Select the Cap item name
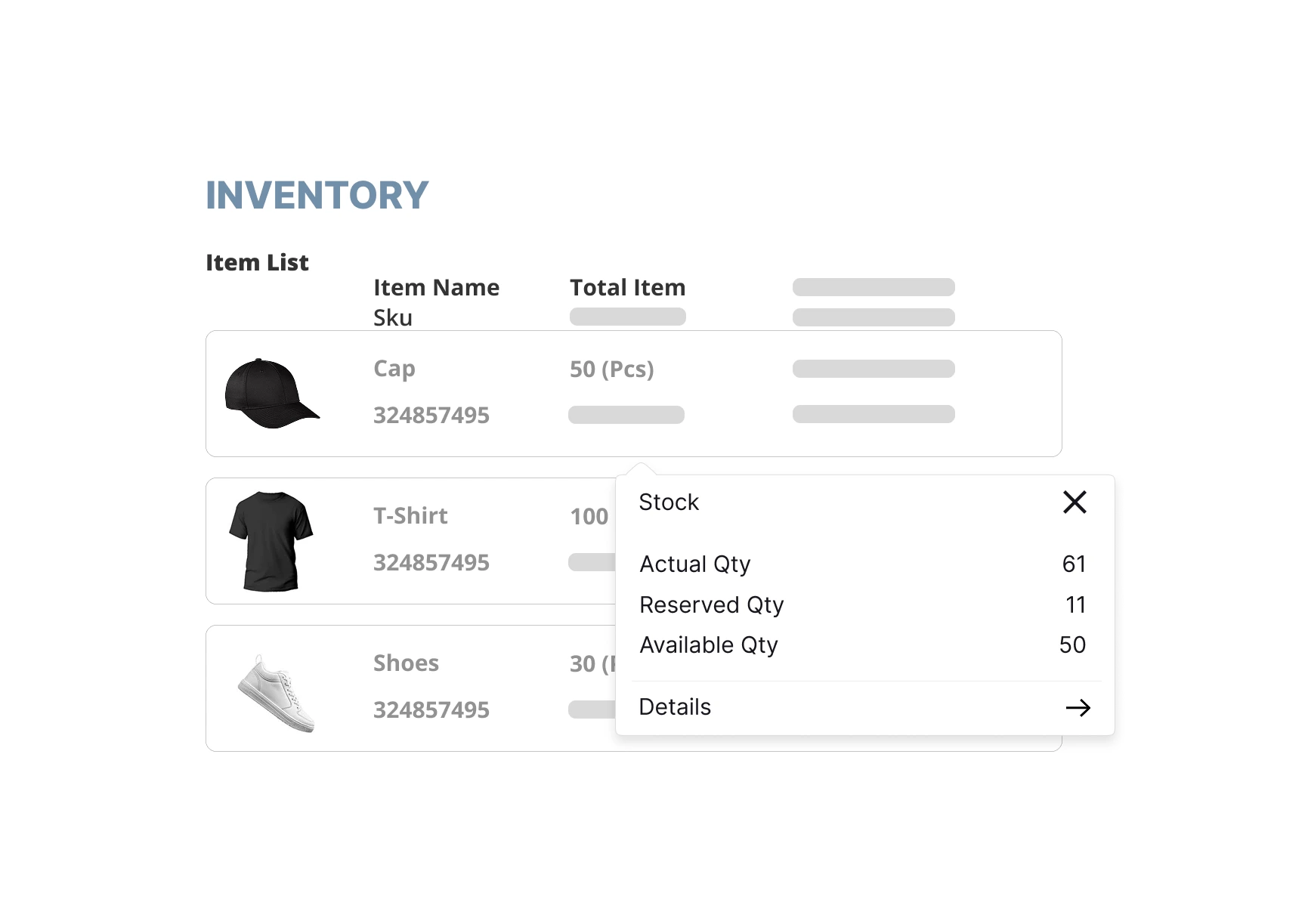 (x=394, y=369)
